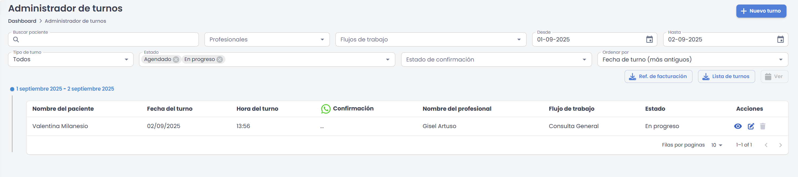Delete the appointment using the trash icon
The image size is (798, 177).
pos(762,126)
